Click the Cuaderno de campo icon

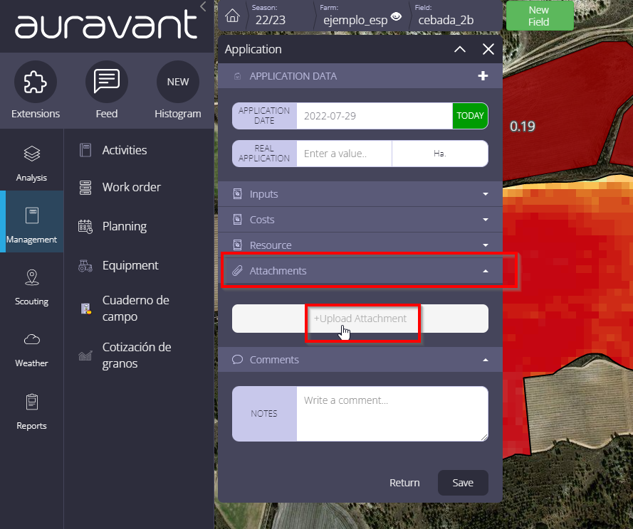click(x=85, y=309)
